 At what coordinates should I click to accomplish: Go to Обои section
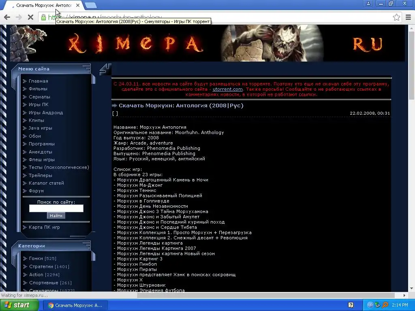(35, 136)
